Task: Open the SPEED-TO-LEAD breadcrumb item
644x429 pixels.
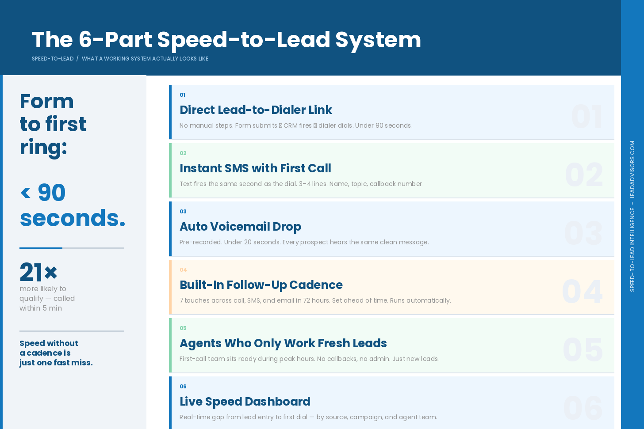Action: pyautogui.click(x=52, y=58)
